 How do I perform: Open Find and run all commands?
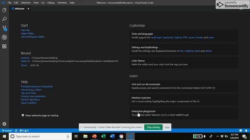click(x=184, y=86)
